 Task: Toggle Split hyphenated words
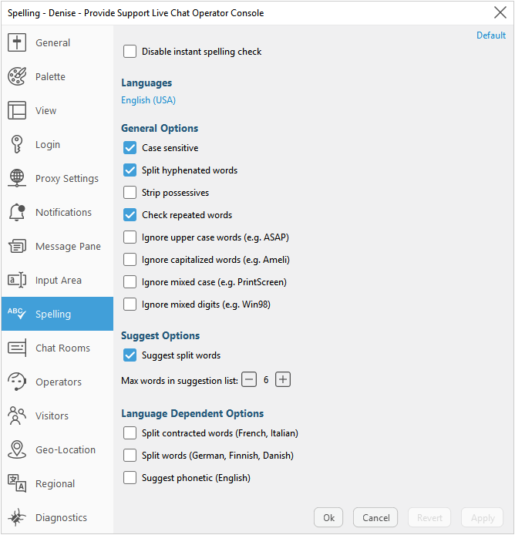130,170
